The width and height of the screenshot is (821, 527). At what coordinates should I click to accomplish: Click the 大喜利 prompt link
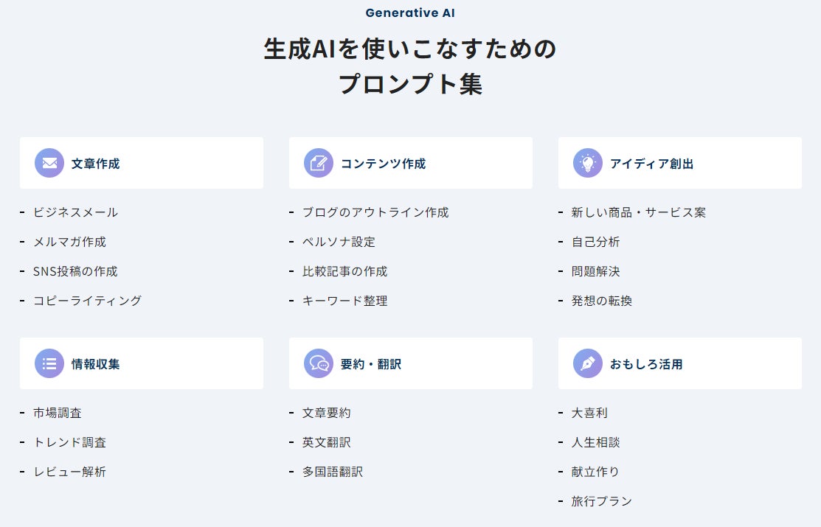point(589,413)
